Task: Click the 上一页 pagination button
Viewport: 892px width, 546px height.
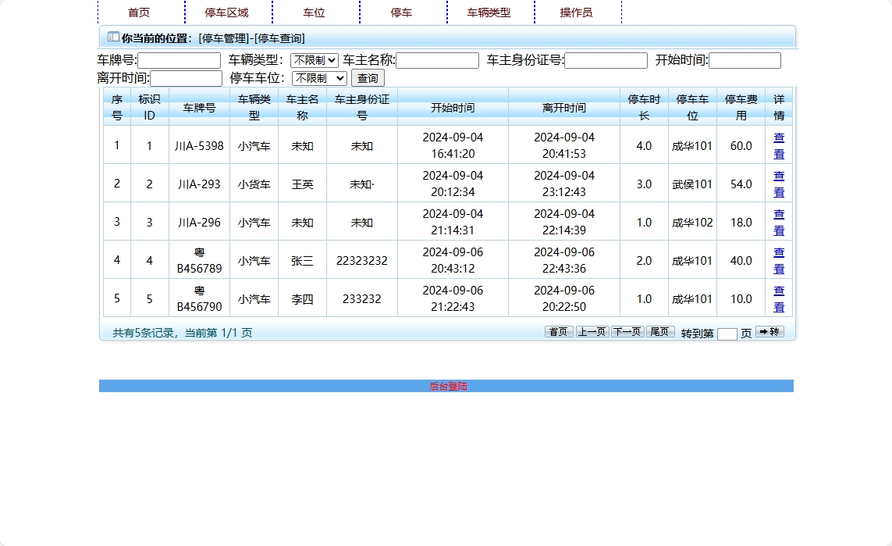Action: 592,330
